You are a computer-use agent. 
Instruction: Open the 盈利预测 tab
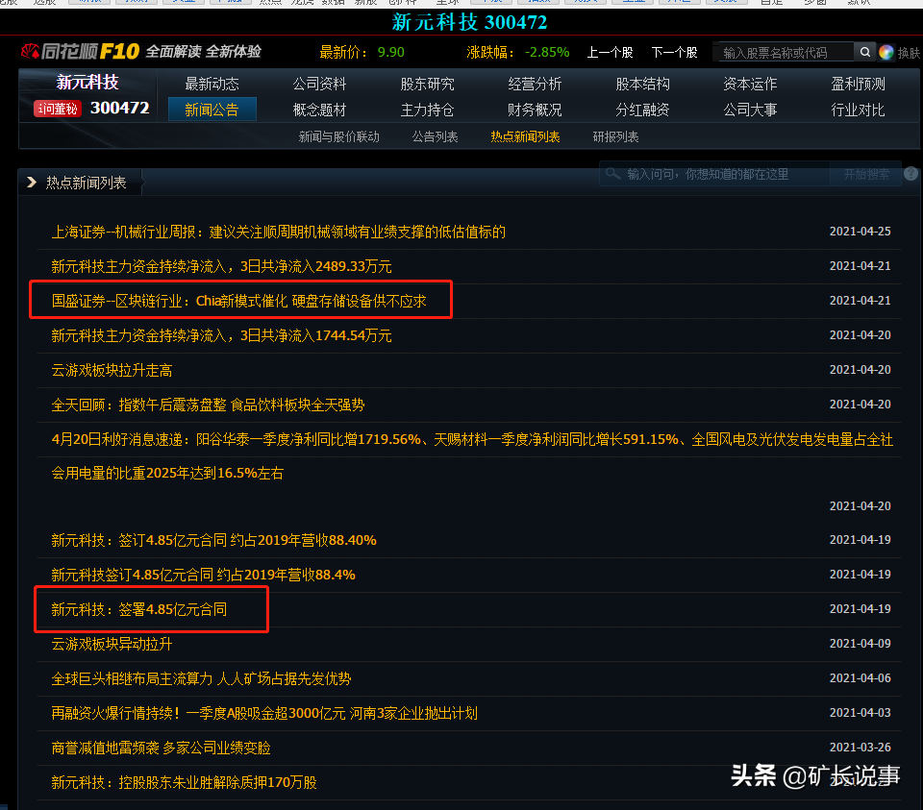859,84
